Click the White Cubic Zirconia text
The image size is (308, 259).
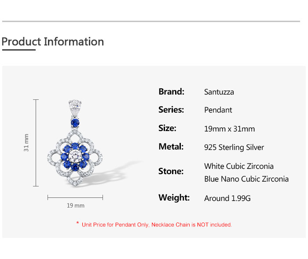(x=239, y=166)
